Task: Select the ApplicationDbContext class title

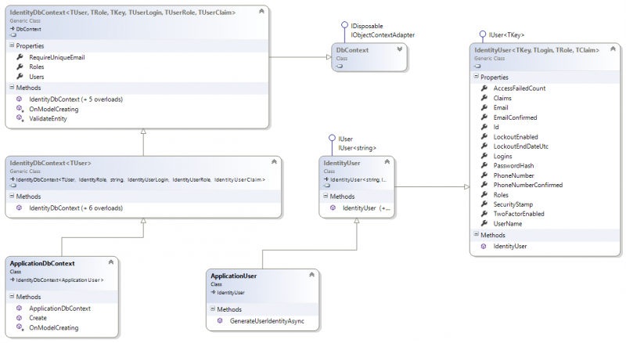Action: click(42, 263)
